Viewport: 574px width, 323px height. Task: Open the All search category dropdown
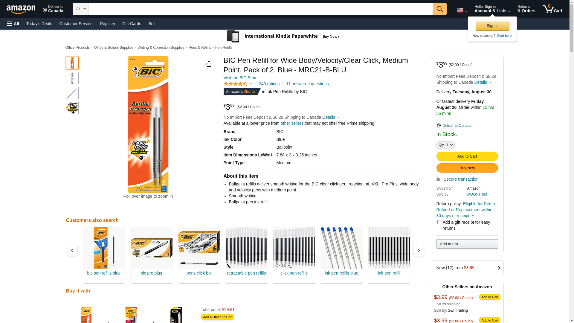coord(80,9)
